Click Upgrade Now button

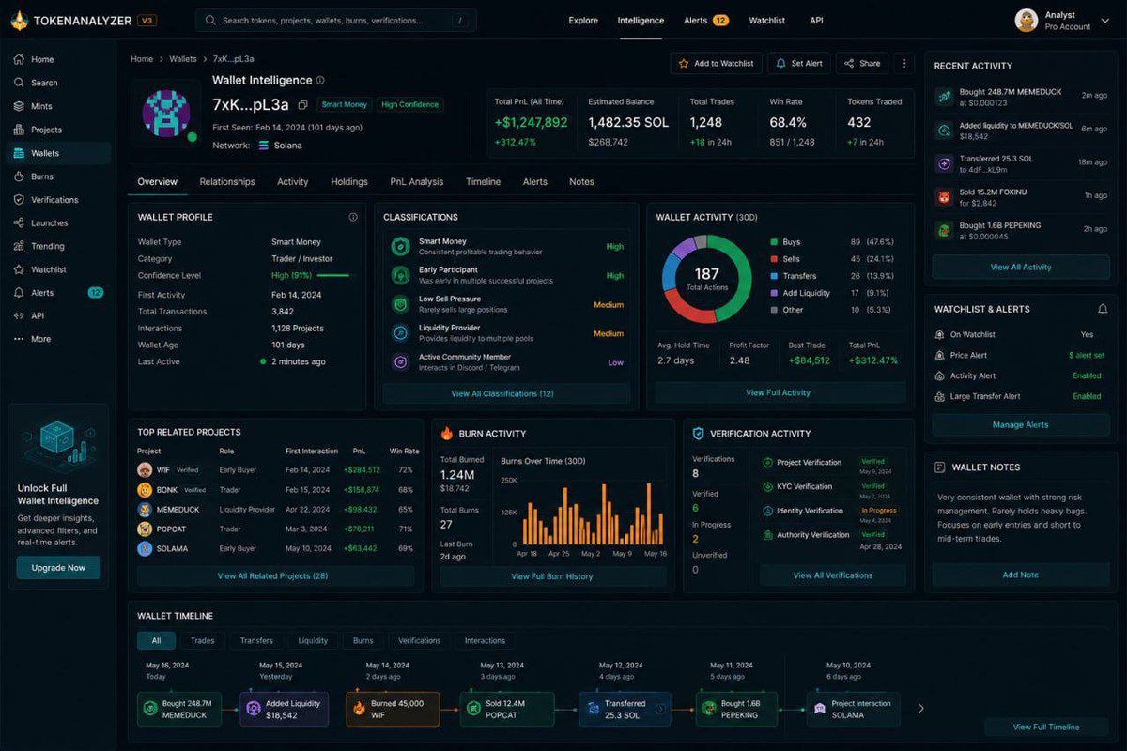pyautogui.click(x=58, y=568)
